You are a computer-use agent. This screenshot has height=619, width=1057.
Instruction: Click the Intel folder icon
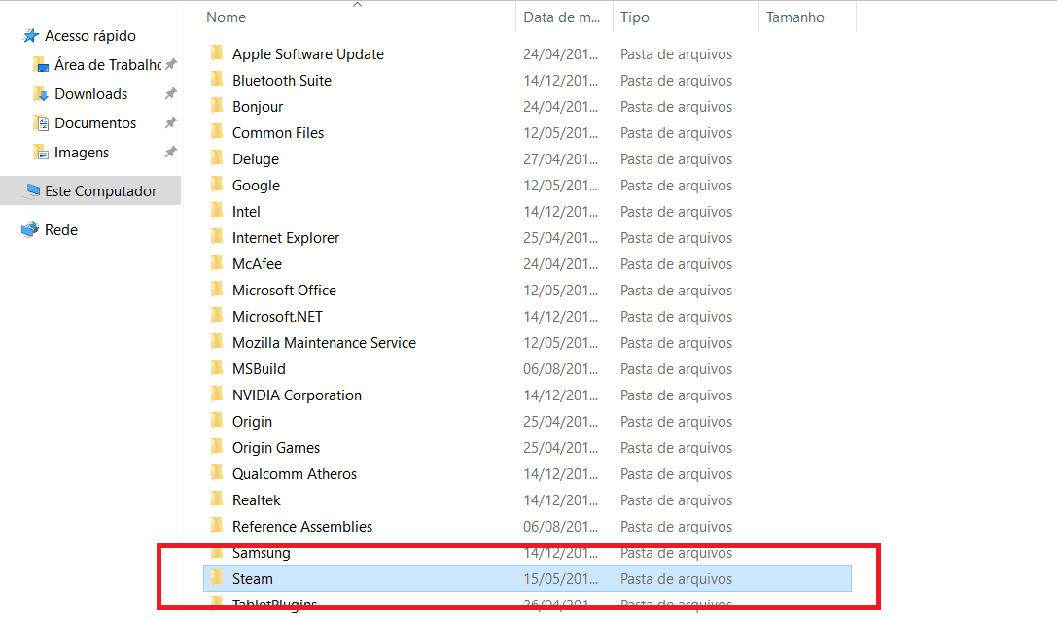point(217,211)
